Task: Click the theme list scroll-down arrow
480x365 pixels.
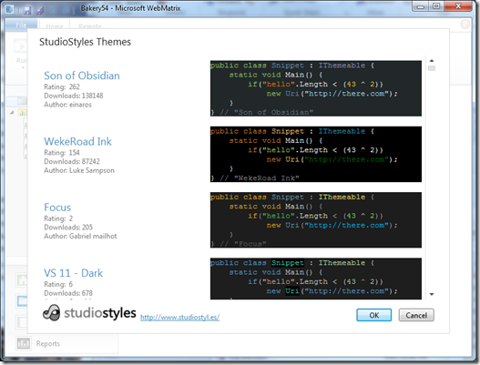Action: (x=432, y=294)
